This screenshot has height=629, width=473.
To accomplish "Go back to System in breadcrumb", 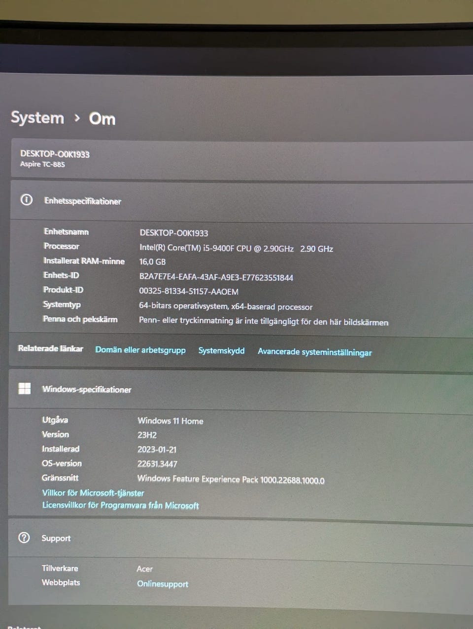I will click(37, 117).
